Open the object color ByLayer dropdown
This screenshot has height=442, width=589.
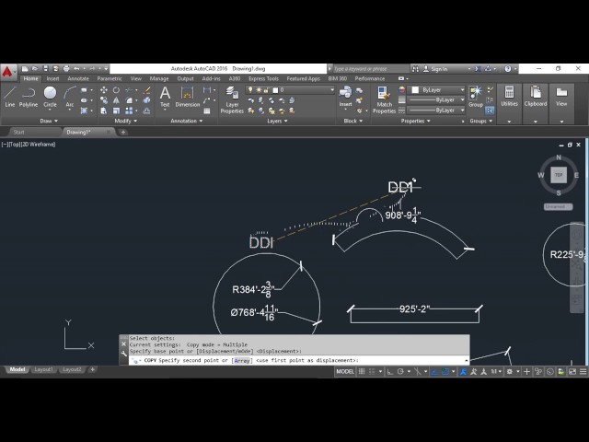click(437, 90)
